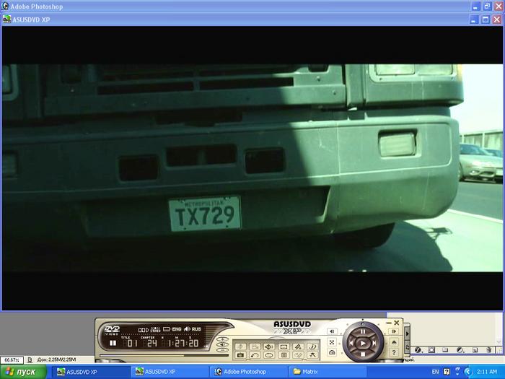Add a layer mask in Photoshop panel
The height and width of the screenshot is (379, 505).
(x=431, y=349)
